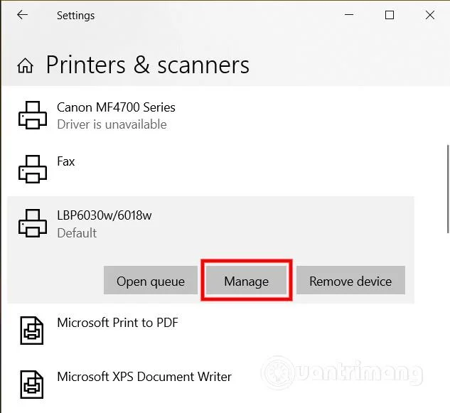Screen dimensions: 450x413
Task: Click the Printers & scanners page heading
Action: 148,65
